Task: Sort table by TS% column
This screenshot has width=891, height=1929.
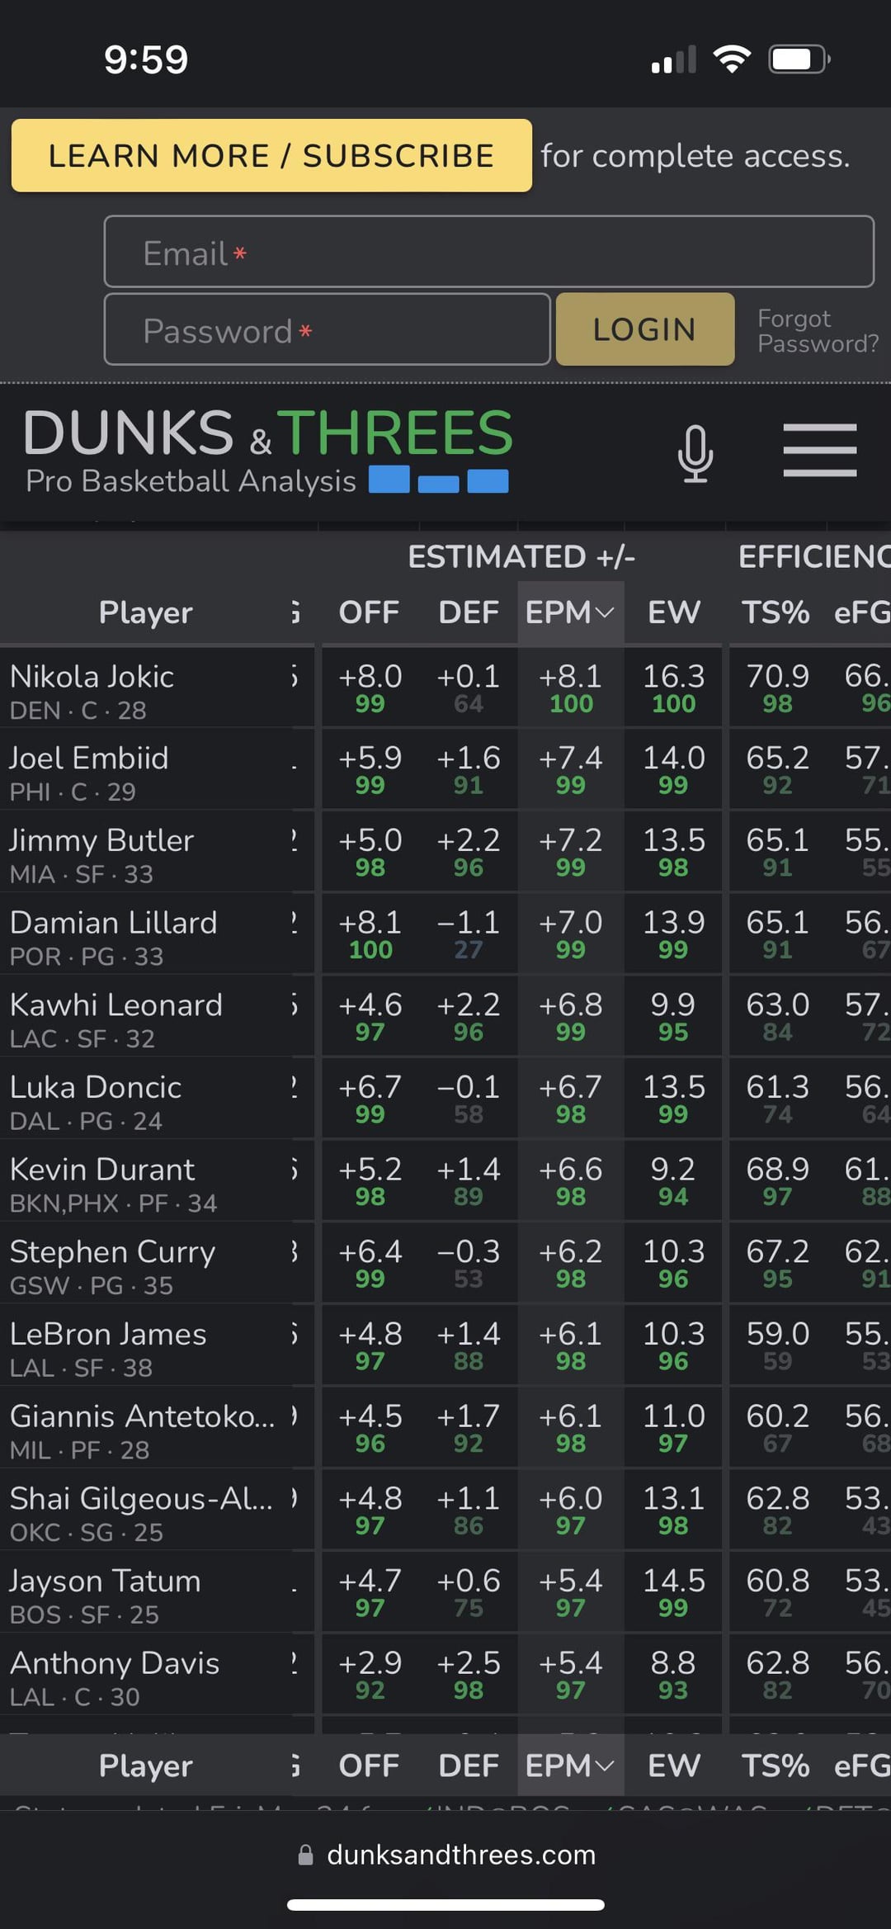Action: coord(775,612)
